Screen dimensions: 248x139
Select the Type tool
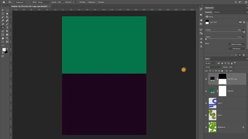pos(7,27)
